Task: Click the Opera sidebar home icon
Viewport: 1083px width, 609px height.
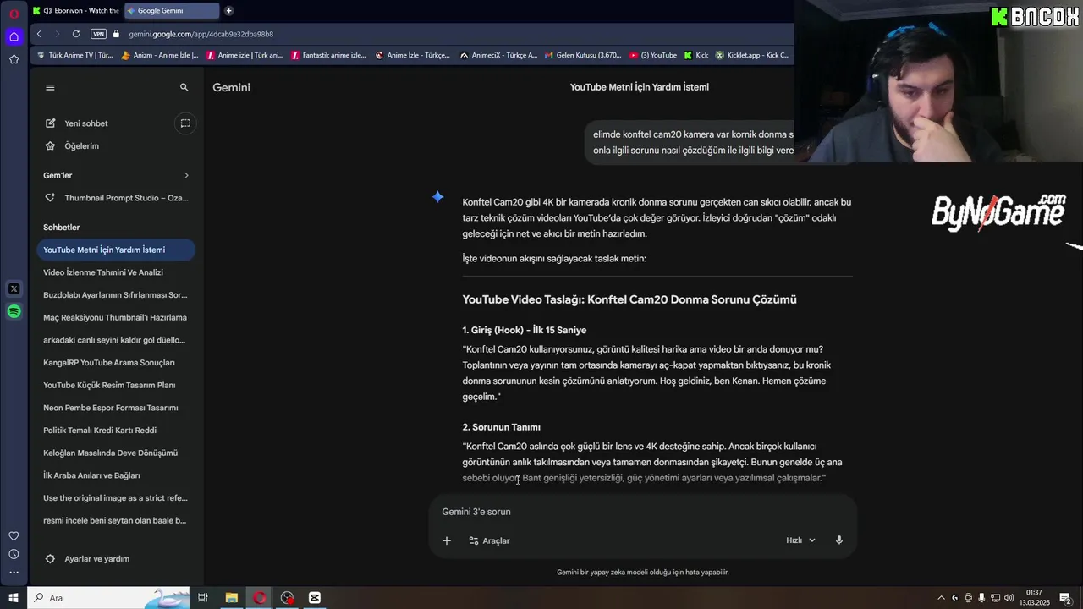Action: [x=14, y=36]
